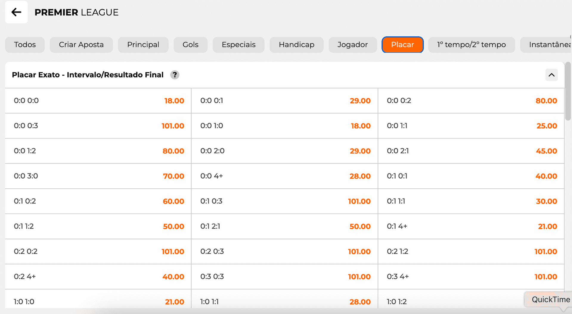Click the QuickTime tooltip label
Screen dimensions: 572x314
coord(551,299)
